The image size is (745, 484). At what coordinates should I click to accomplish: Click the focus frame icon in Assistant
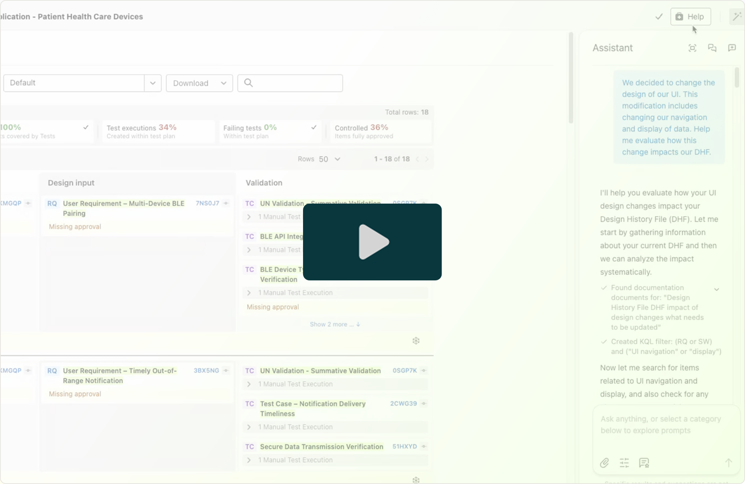tap(692, 48)
